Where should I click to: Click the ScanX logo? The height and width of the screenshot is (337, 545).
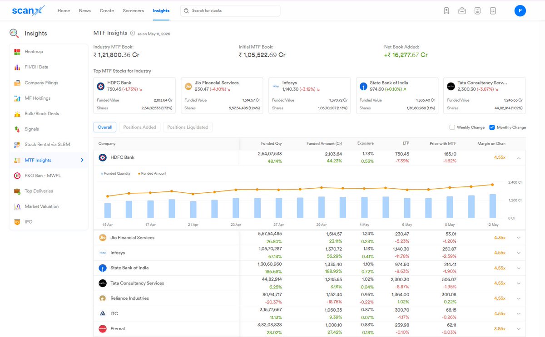[29, 10]
